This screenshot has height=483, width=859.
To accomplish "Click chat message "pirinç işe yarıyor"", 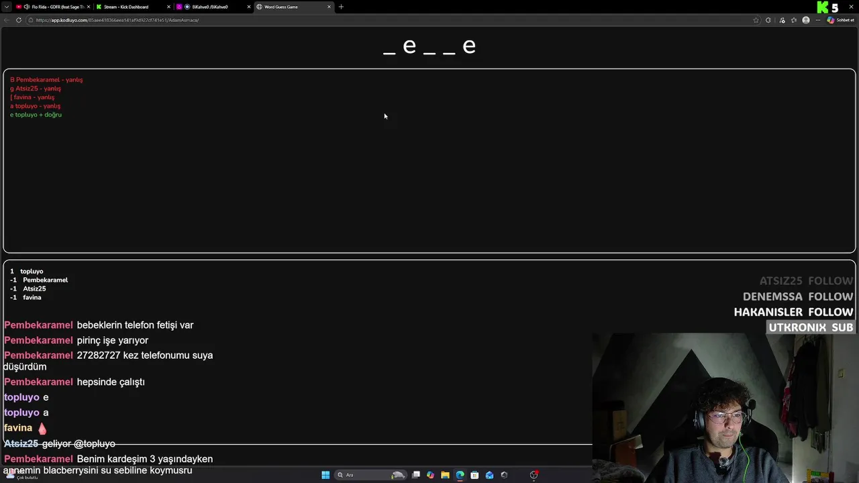I will coord(113,341).
